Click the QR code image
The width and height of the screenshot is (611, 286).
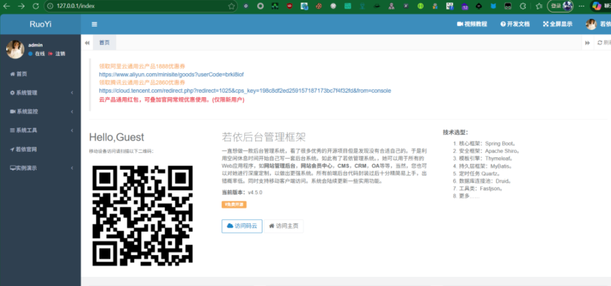click(x=143, y=215)
